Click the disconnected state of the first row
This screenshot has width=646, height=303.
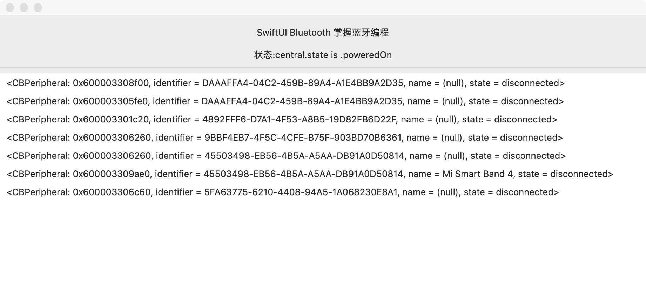[x=532, y=83]
